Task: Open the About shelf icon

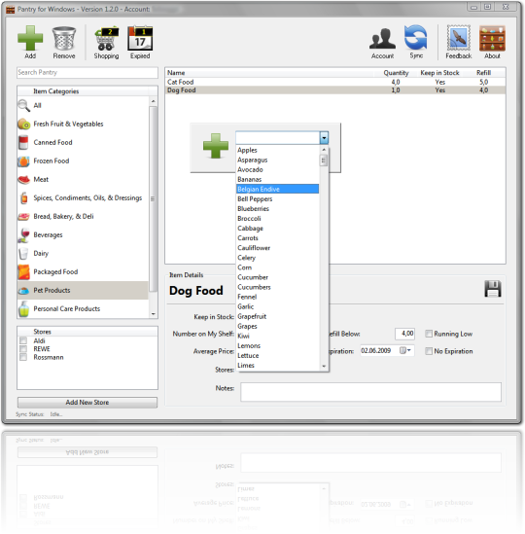Action: click(492, 39)
